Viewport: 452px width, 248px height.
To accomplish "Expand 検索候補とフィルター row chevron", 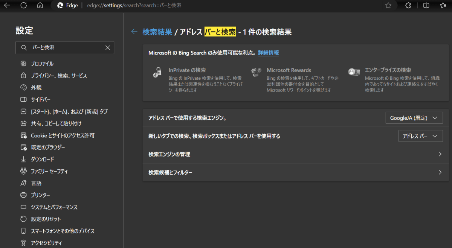I will click(x=440, y=172).
